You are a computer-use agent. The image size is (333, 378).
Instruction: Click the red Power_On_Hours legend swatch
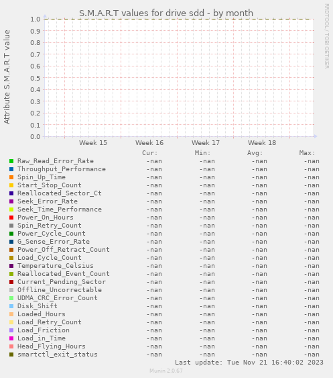(11, 218)
